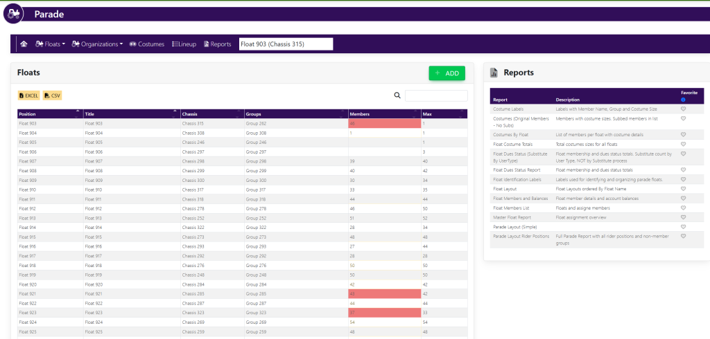Click the Parade tractor logo icon
Viewport: 710px width, 339px height.
13,14
